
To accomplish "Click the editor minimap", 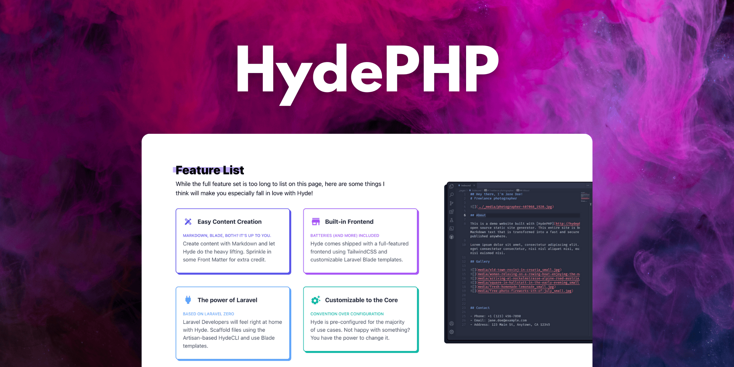I will pyautogui.click(x=585, y=197).
